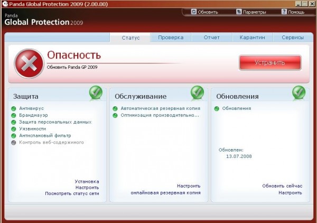Image resolution: width=317 pixels, height=223 pixels.
Task: Click the 13.07.2008 update date
Action: (239, 156)
